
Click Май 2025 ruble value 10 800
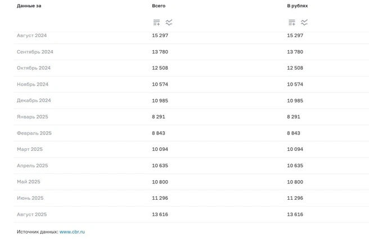point(295,182)
